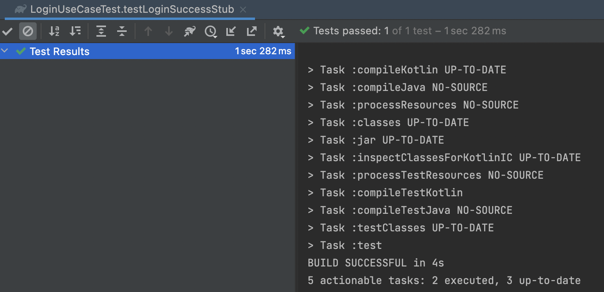Screen dimensions: 604x292
Task: Toggle Show Passed tests checkmark
Action: [x=7, y=31]
